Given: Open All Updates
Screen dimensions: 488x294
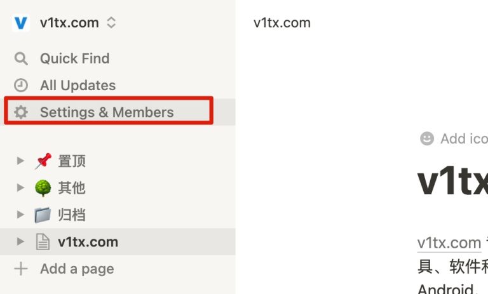Looking at the screenshot, I should [x=78, y=85].
